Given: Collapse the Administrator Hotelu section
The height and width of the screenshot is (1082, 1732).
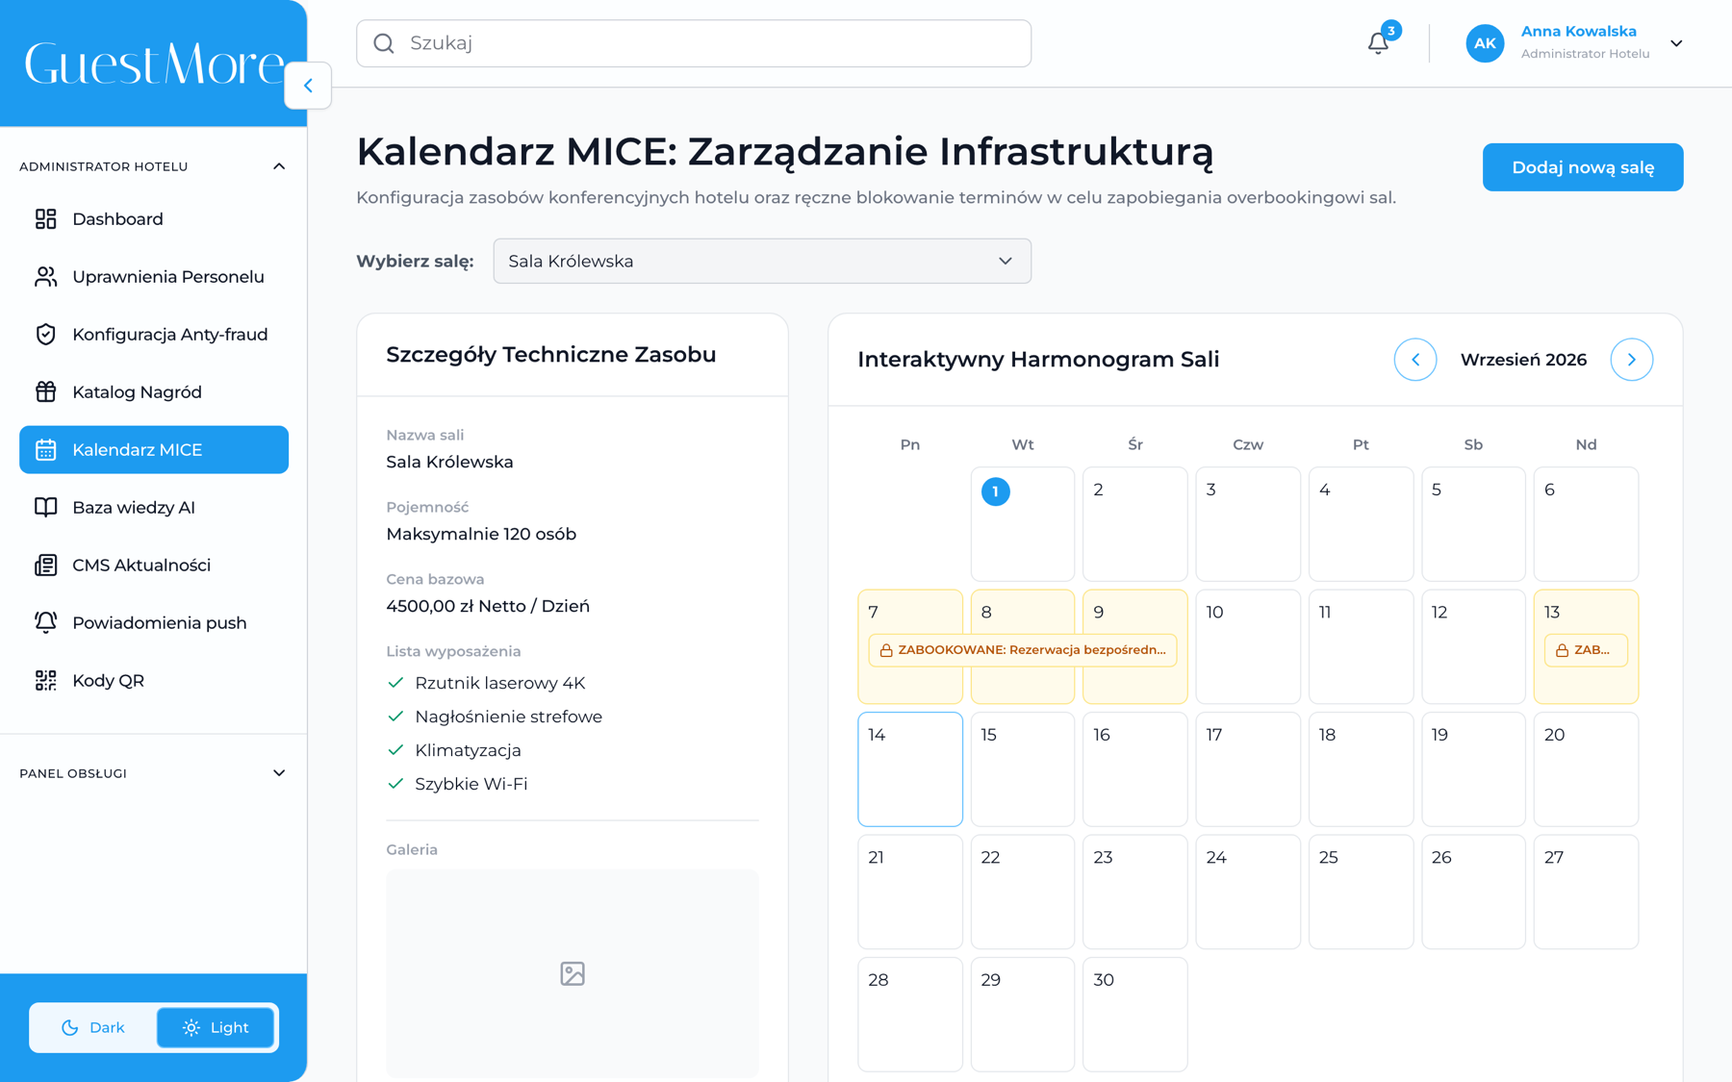Looking at the screenshot, I should [x=279, y=166].
